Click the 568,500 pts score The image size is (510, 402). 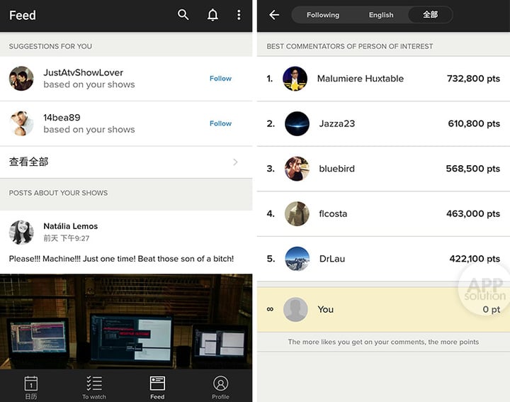click(473, 169)
